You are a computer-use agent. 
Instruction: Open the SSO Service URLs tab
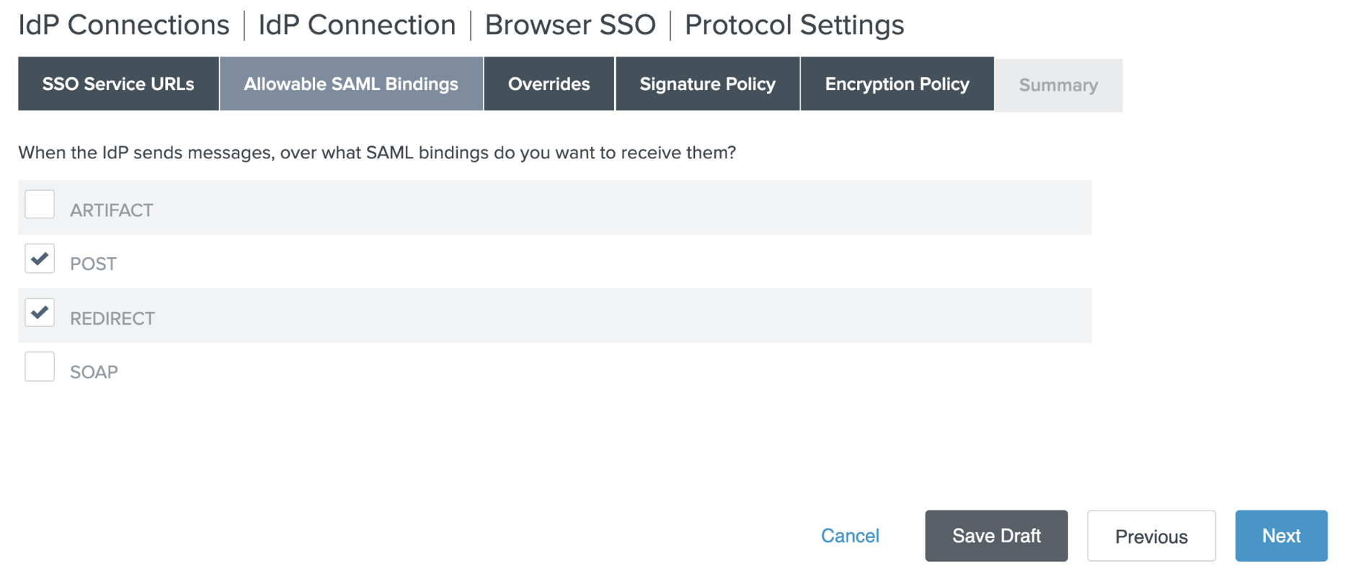click(x=118, y=84)
